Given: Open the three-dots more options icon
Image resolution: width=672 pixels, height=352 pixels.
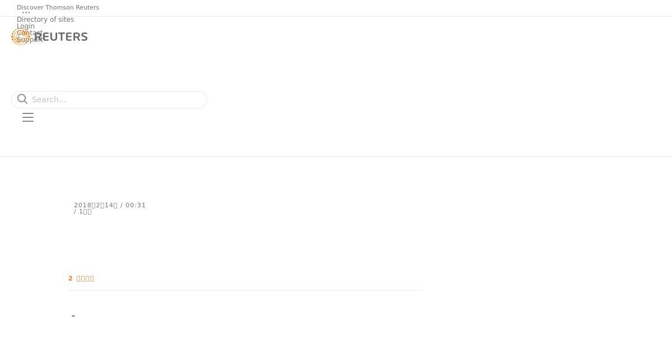Looking at the screenshot, I should pos(26,12).
